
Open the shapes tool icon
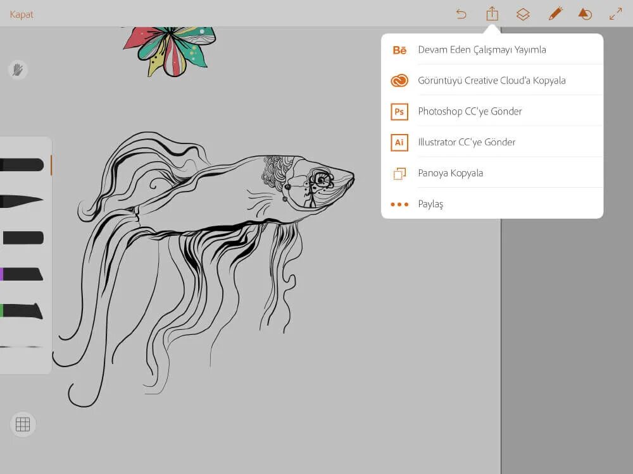point(585,14)
